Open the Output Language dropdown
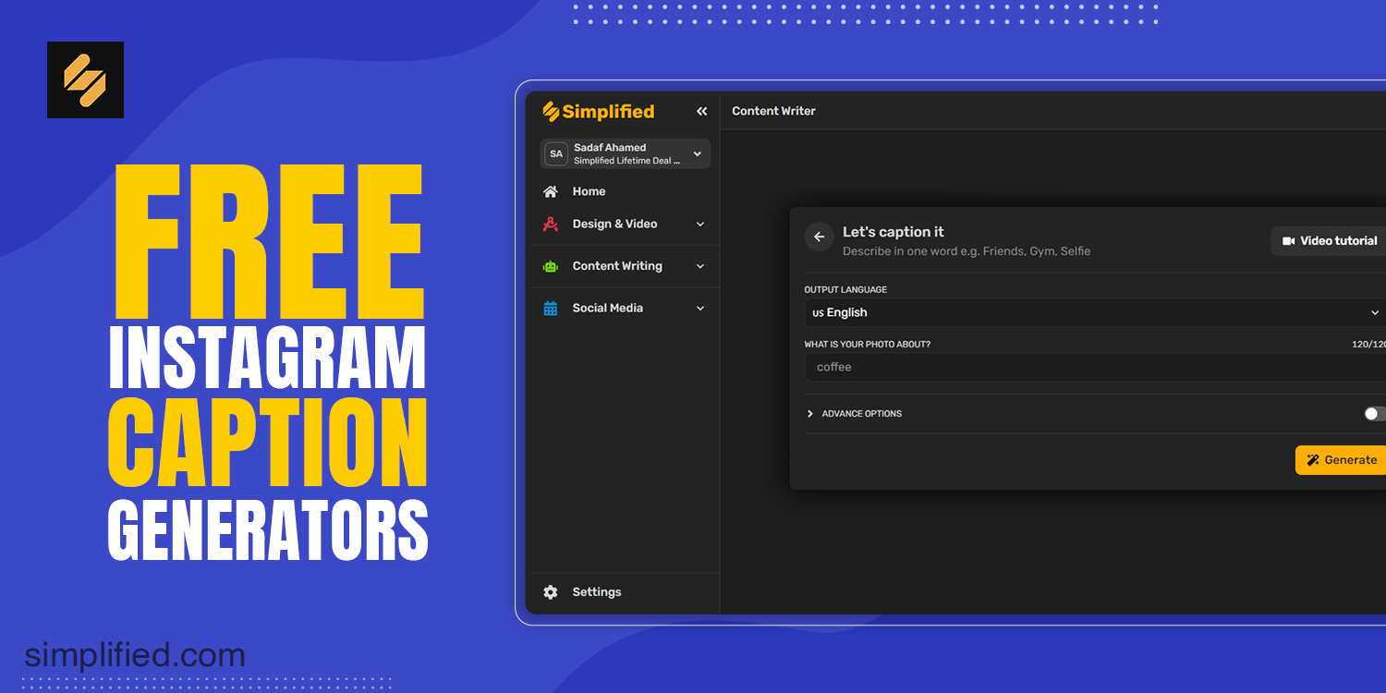 1095,312
